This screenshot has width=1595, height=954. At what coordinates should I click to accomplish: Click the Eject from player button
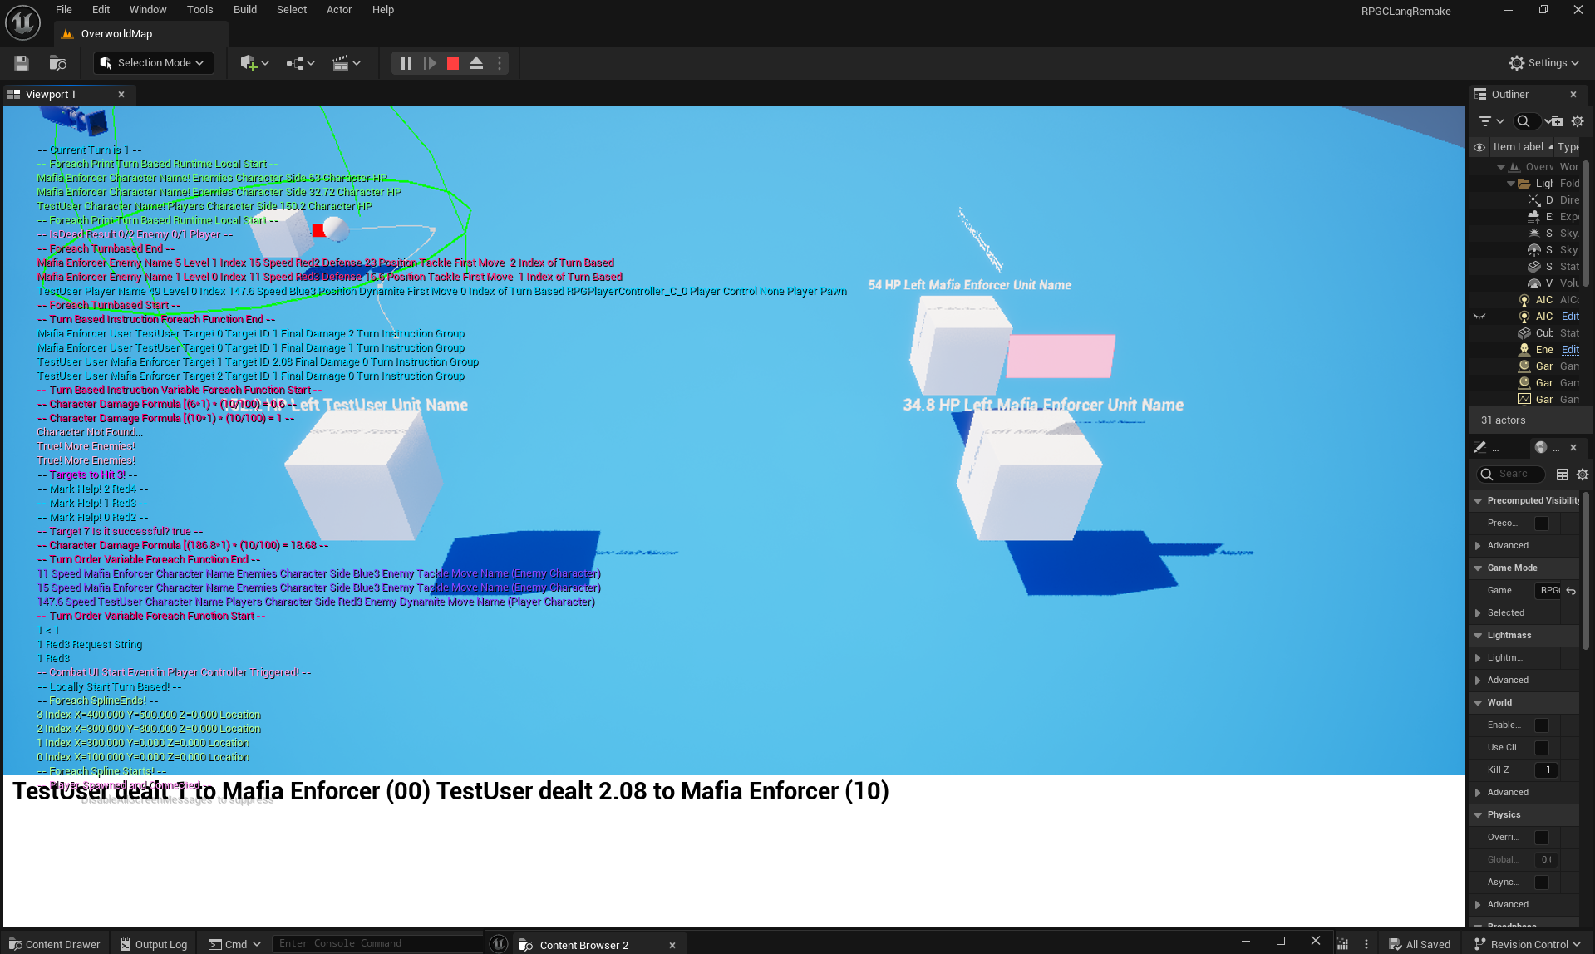(x=476, y=63)
